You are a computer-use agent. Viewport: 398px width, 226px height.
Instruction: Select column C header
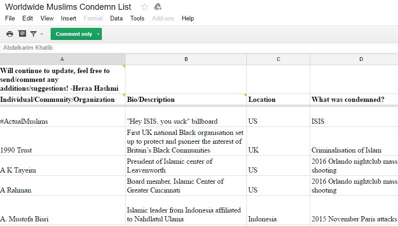click(x=279, y=59)
